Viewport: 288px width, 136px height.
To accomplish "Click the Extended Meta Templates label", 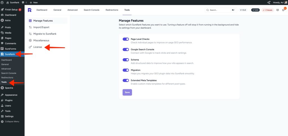I will tap(144, 80).
